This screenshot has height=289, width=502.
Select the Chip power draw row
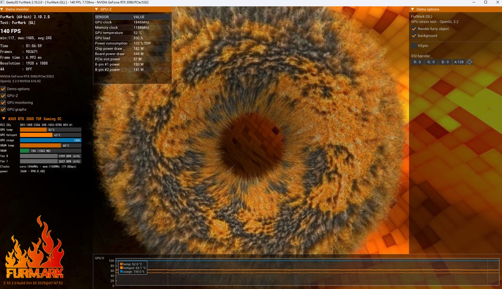tap(132, 49)
